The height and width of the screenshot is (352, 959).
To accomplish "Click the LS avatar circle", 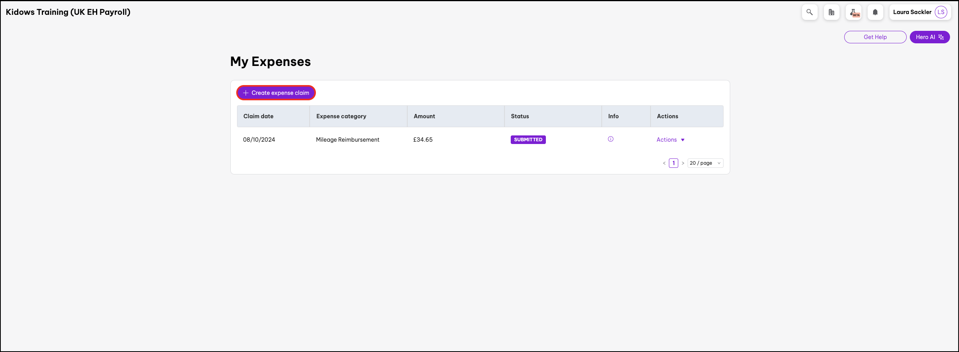I will [x=941, y=12].
